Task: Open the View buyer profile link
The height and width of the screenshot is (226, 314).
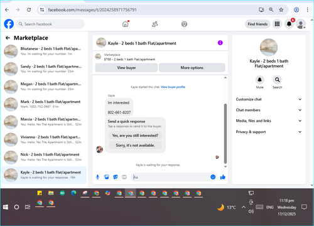Action: [x=173, y=87]
